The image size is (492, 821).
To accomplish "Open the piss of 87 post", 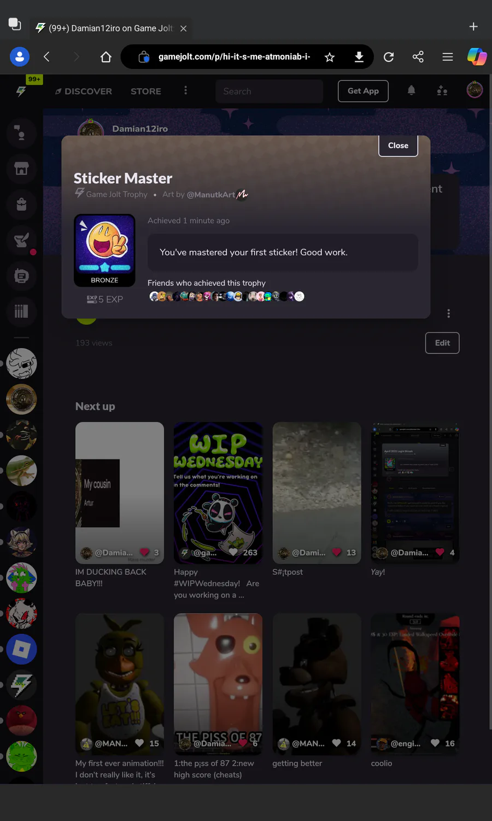I will pos(218,684).
